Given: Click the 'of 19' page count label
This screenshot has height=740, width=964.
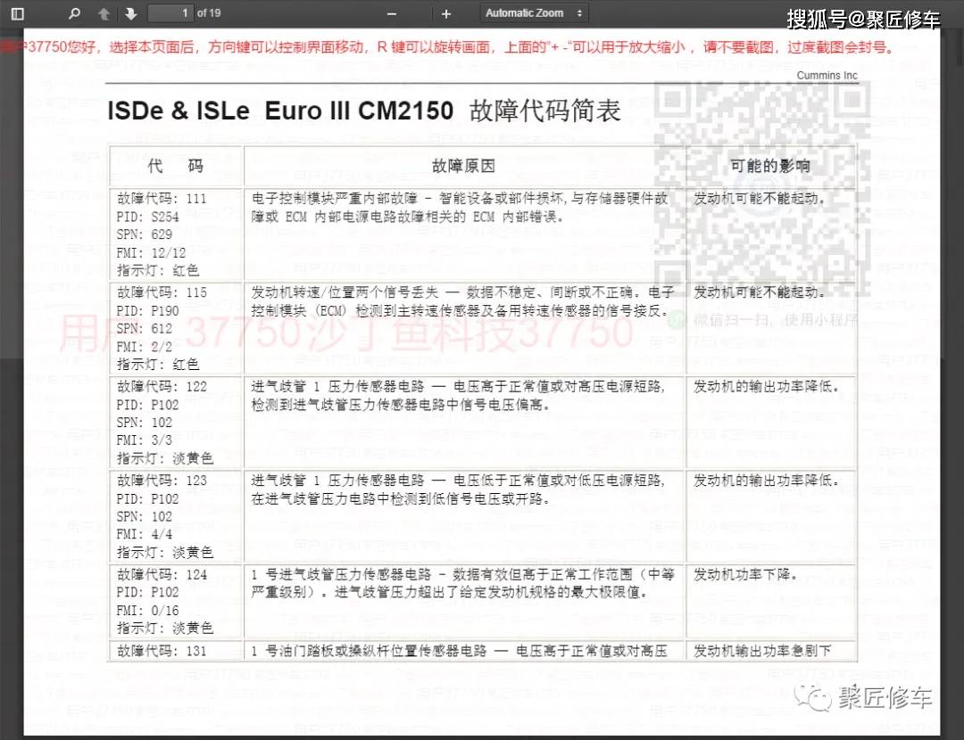Looking at the screenshot, I should coord(209,12).
